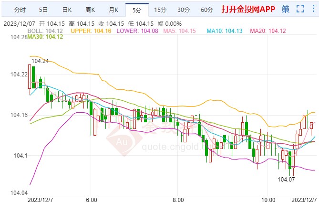Switch to the 60分 interval
The height and width of the screenshot is (203, 319).
click(207, 10)
